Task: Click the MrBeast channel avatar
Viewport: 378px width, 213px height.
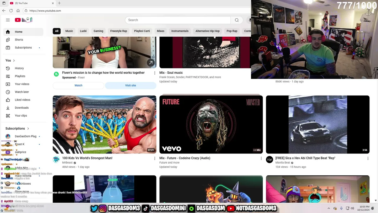Action: (56, 160)
